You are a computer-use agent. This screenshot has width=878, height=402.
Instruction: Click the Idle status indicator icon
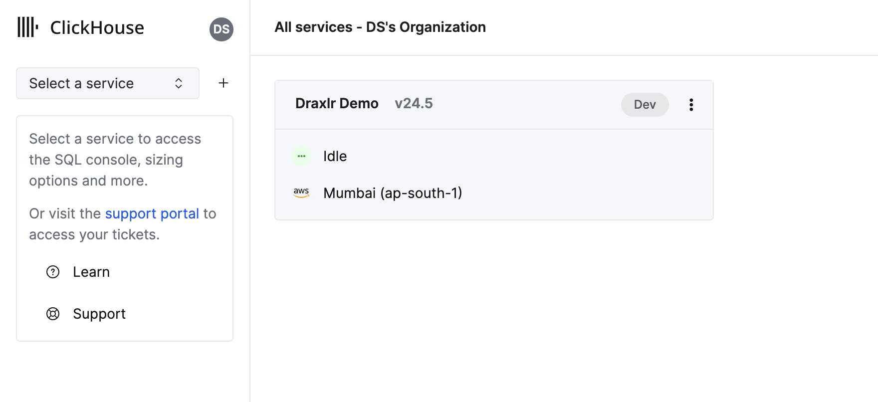(301, 156)
